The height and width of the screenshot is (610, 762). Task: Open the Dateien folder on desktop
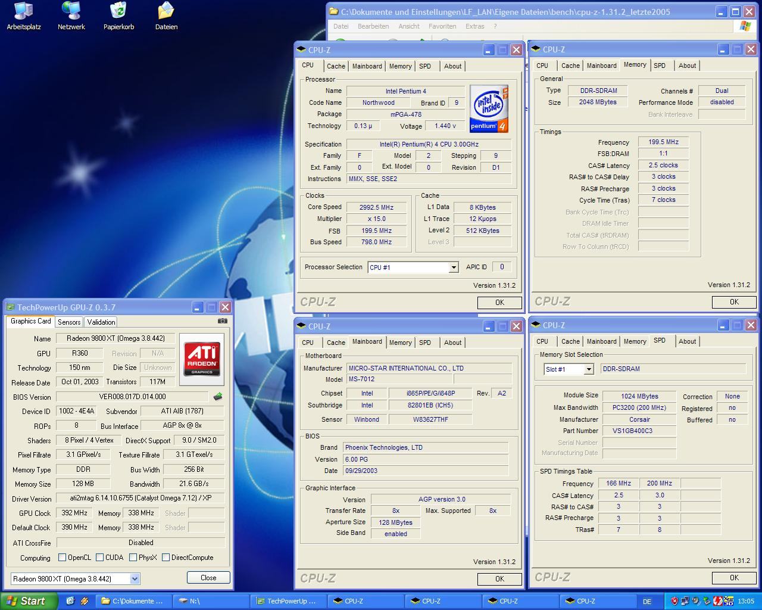coord(166,16)
